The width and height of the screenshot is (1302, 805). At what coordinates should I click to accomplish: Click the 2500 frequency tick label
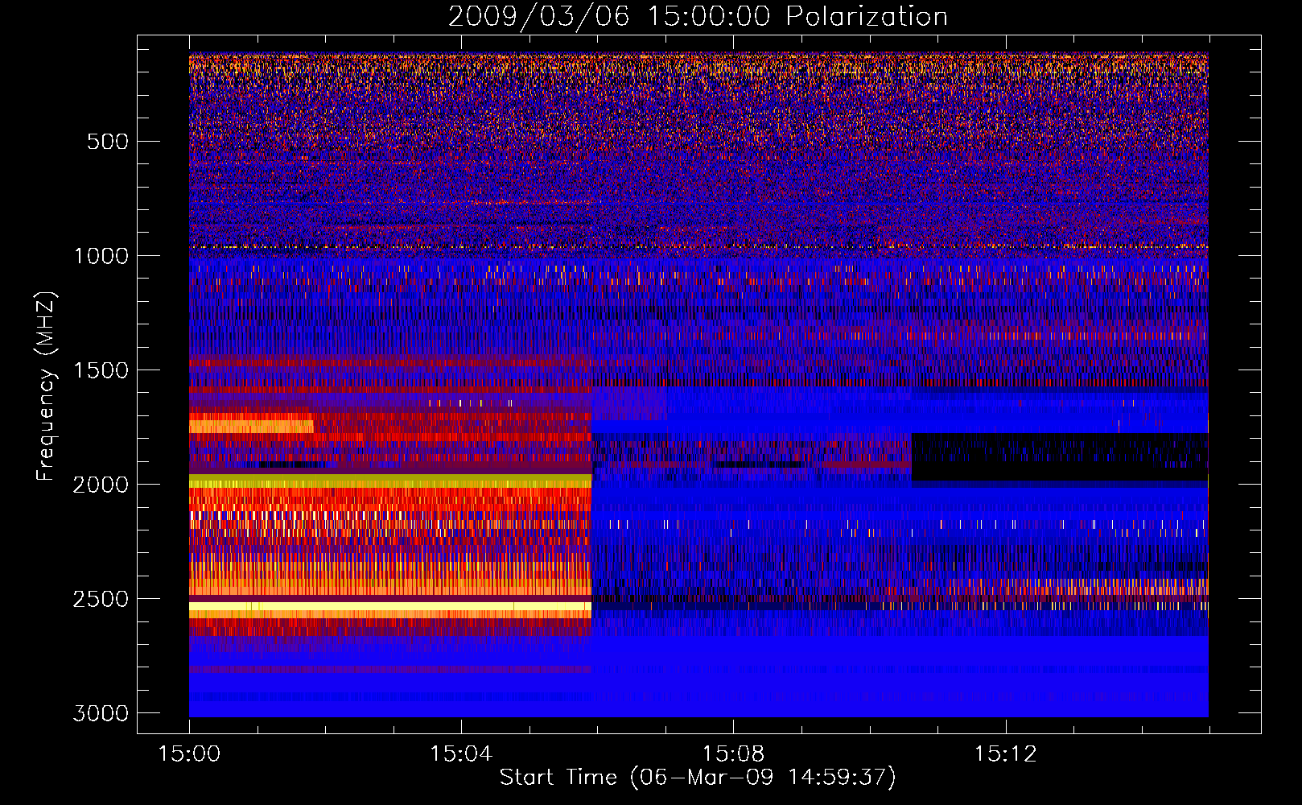(x=101, y=599)
